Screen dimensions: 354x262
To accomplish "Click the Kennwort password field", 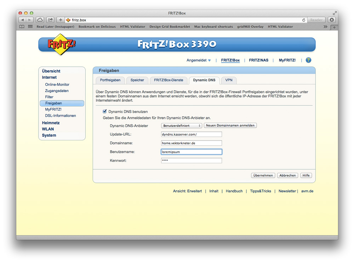I will coord(192,161).
